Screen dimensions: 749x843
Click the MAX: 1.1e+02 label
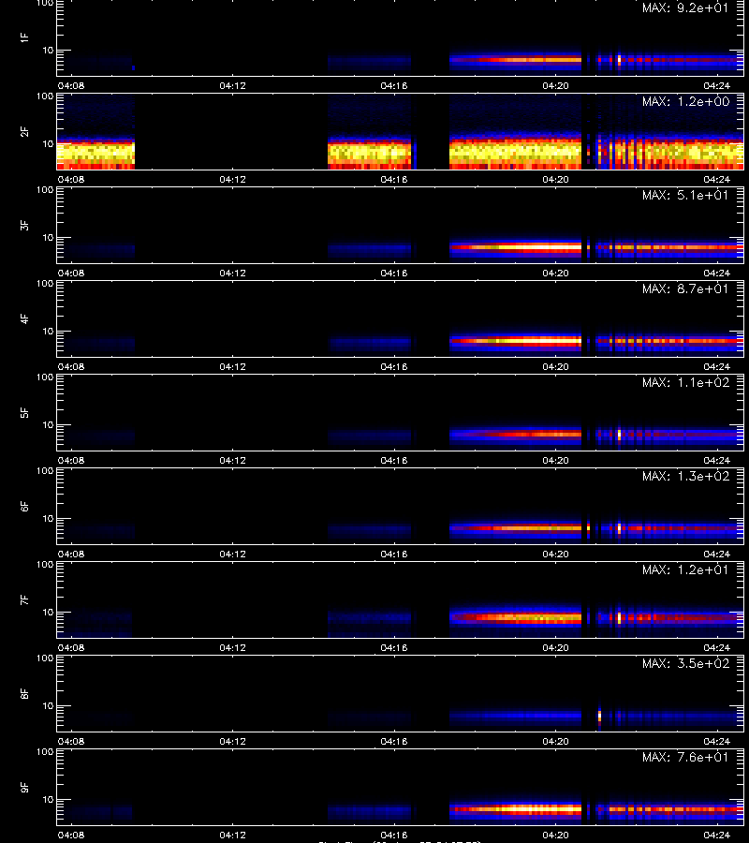(685, 382)
